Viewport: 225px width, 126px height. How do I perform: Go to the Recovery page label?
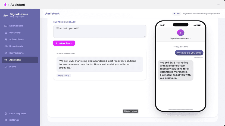[x=15, y=32]
